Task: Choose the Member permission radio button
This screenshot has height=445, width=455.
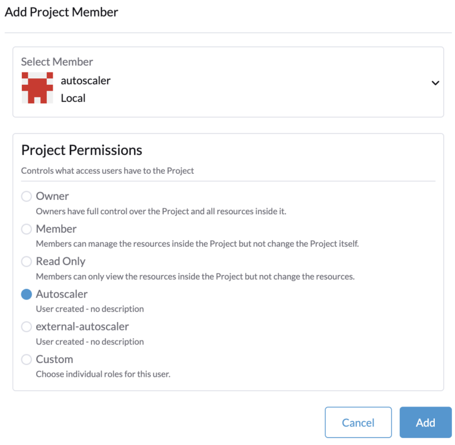Action: [27, 229]
